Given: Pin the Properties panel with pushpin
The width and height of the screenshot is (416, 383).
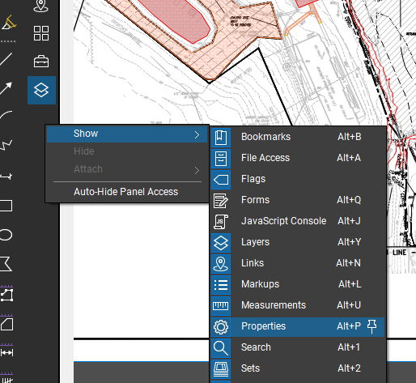Looking at the screenshot, I should pos(372,326).
